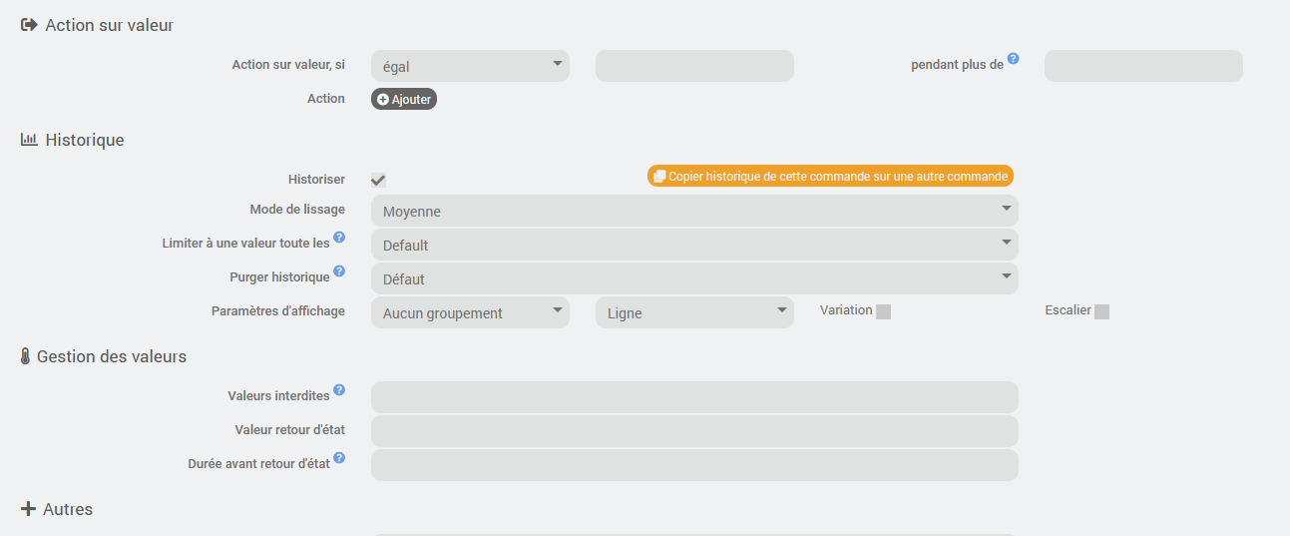
Task: Open the 'Ligne' chart type dropdown
Action: click(694, 312)
